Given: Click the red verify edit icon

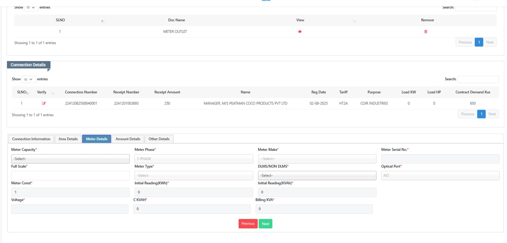Looking at the screenshot, I should pos(44,103).
